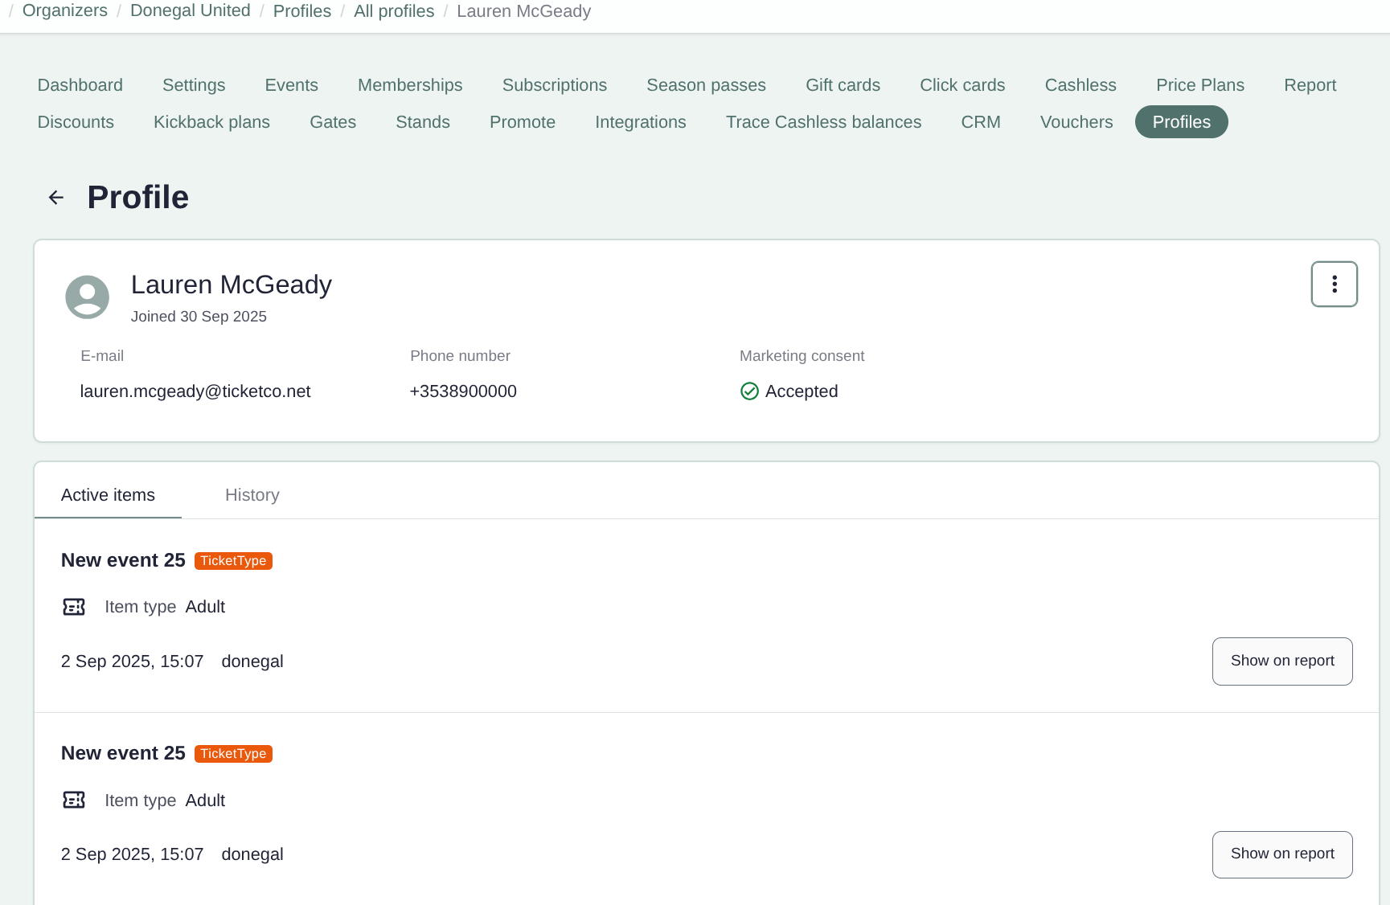1390x905 pixels.
Task: Click Show on report for second event
Action: coord(1281,854)
